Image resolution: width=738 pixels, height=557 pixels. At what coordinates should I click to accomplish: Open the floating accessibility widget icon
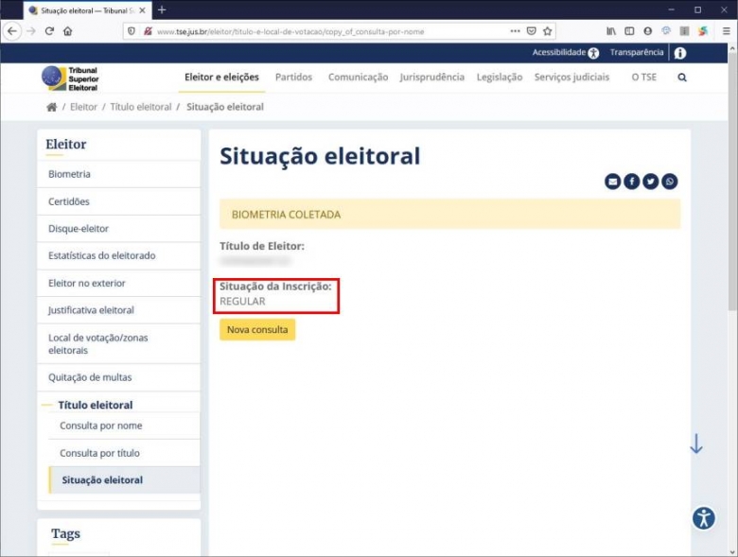(x=704, y=518)
